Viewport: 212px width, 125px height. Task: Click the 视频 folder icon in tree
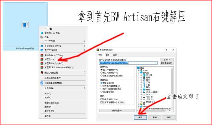tap(144, 78)
